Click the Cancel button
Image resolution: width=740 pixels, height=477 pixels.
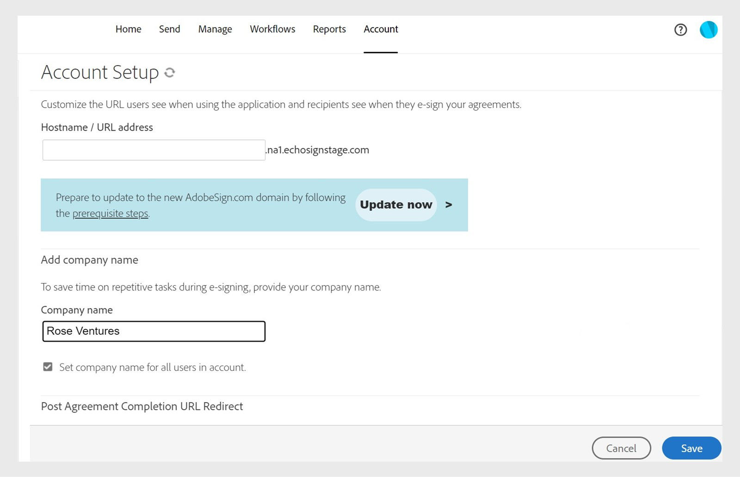[x=621, y=448]
